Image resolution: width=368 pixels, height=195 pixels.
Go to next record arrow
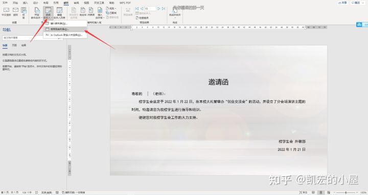[x=159, y=9]
